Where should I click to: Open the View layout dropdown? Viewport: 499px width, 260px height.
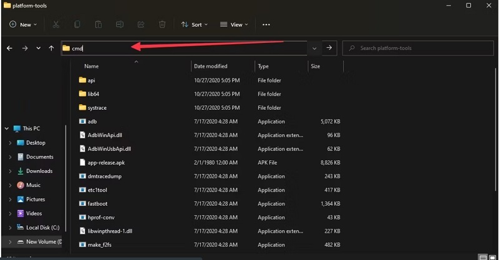tap(234, 24)
